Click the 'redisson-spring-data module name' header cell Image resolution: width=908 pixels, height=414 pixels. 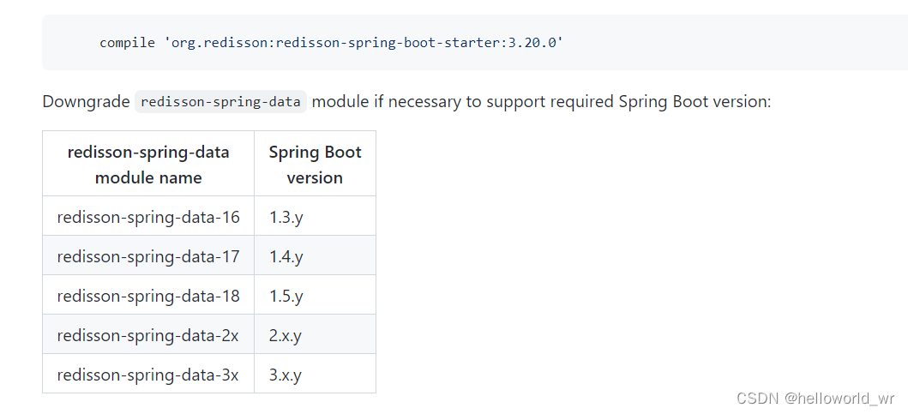(148, 165)
